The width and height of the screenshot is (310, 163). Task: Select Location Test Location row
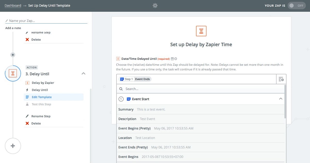(200, 138)
